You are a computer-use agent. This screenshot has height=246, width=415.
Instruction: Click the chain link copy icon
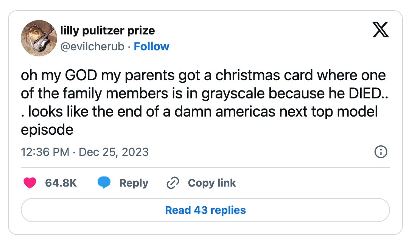coord(173,183)
